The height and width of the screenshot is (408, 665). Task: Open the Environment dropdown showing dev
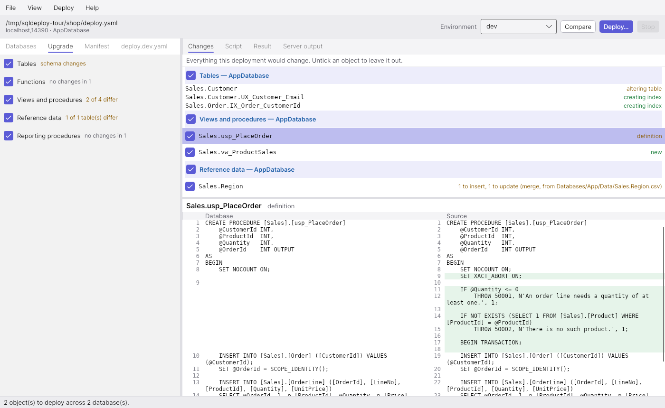[519, 27]
